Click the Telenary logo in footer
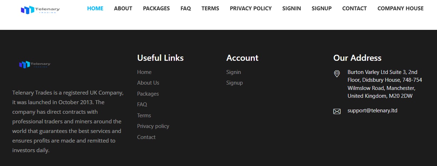 (x=35, y=64)
